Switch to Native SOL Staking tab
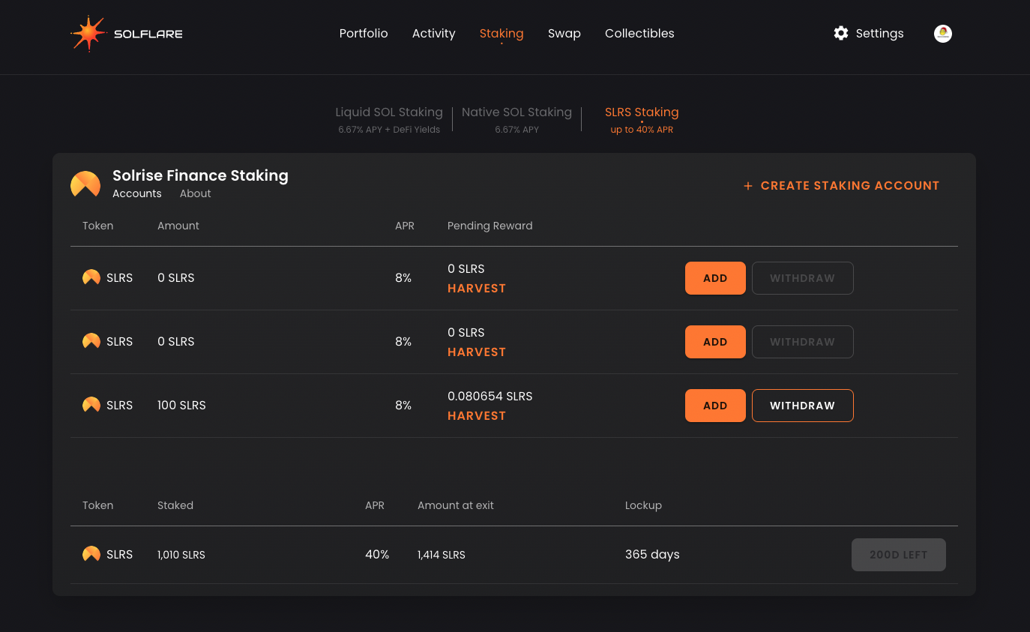Screen dimensions: 1030x632 pyautogui.click(x=516, y=119)
